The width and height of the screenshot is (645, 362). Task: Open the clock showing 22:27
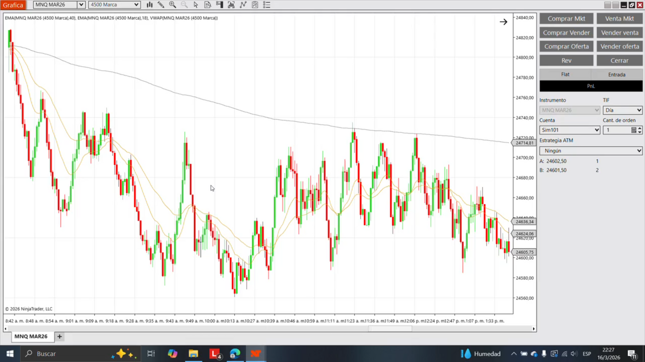pos(608,354)
